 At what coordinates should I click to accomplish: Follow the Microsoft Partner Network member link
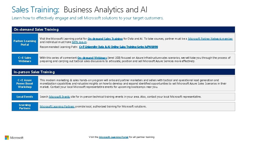click(210, 39)
